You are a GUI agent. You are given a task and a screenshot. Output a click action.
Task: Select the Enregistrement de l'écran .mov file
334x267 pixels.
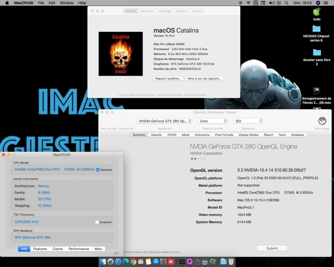click(317, 91)
